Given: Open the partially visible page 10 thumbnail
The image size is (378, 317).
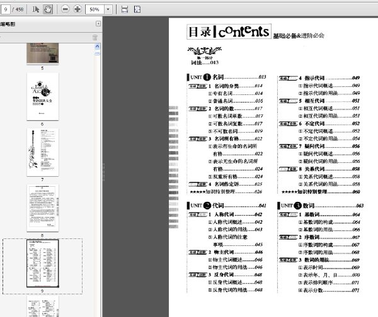Looking at the screenshot, I should tap(43, 306).
